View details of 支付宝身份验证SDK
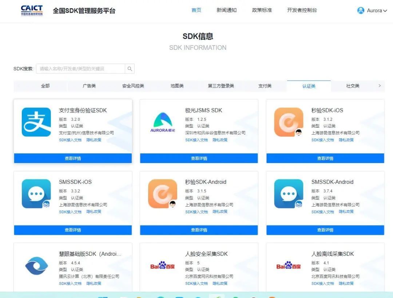Image resolution: width=393 pixels, height=298 pixels. tap(73, 158)
